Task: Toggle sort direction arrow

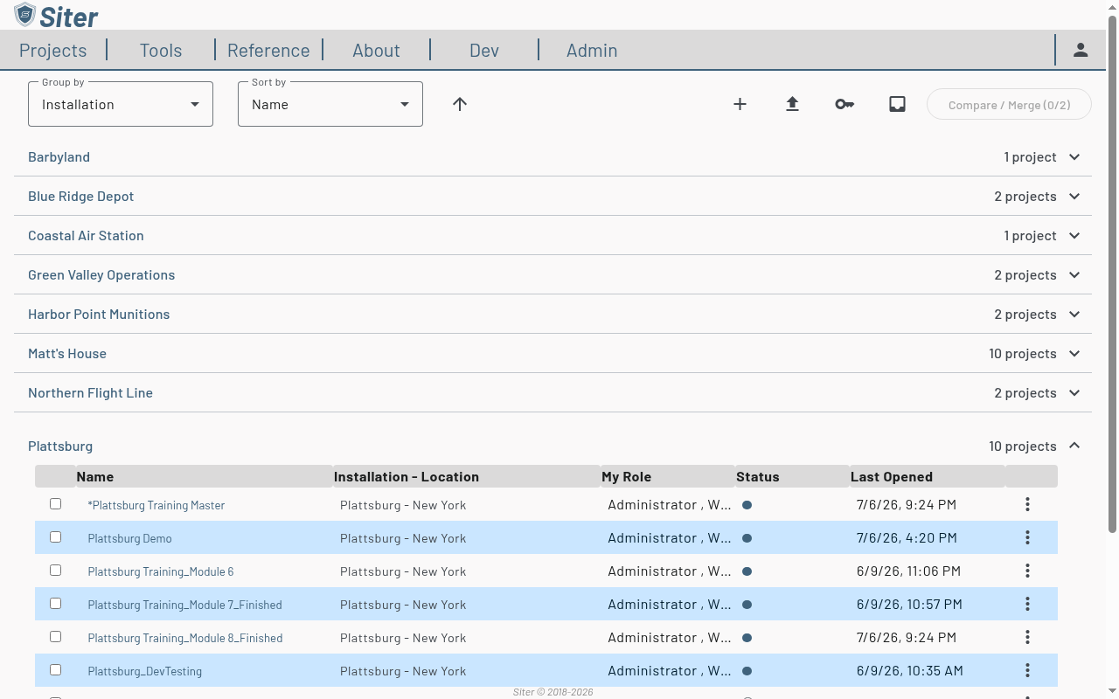Action: (460, 104)
